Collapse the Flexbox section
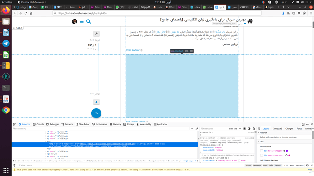Viewport: 314px width, 176px height. click(x=258, y=133)
